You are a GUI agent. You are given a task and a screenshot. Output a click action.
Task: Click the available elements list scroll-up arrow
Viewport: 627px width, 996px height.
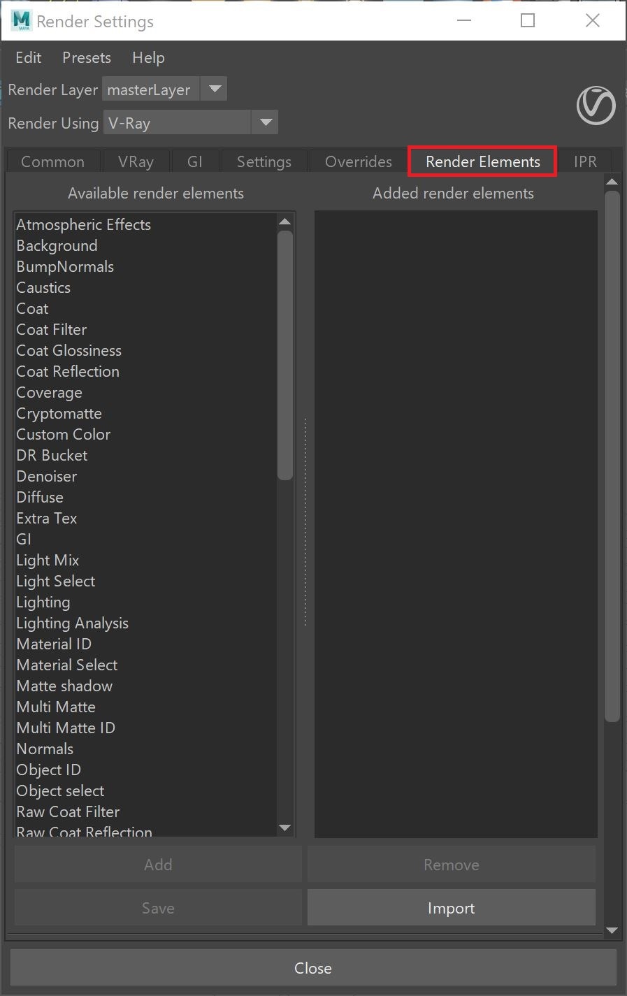pos(284,222)
